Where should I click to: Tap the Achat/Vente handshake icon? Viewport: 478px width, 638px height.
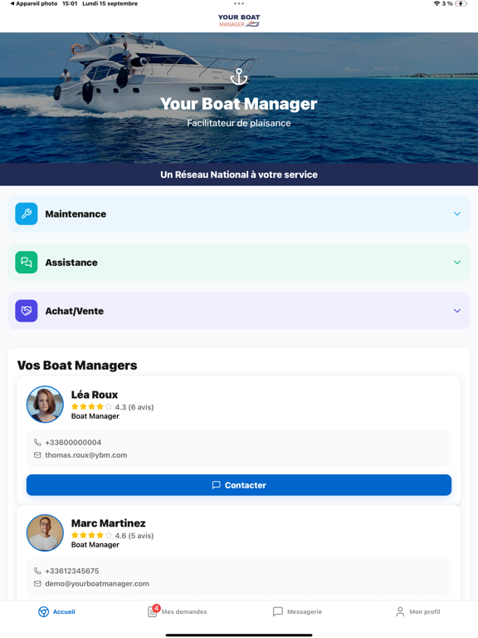27,311
